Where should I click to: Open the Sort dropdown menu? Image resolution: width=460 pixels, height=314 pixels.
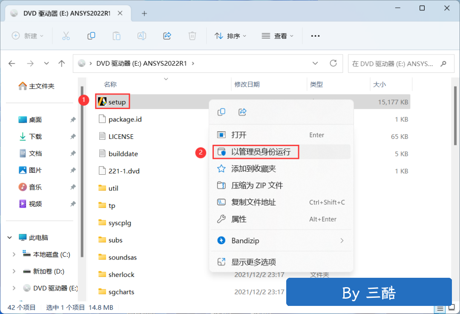click(230, 36)
